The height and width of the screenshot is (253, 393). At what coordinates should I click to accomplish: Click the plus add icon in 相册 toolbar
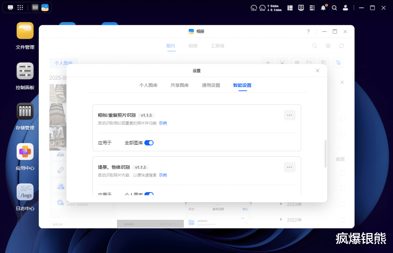[x=268, y=63]
